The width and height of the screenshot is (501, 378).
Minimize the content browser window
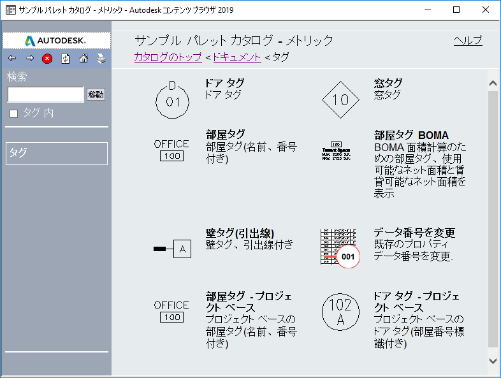tap(428, 10)
